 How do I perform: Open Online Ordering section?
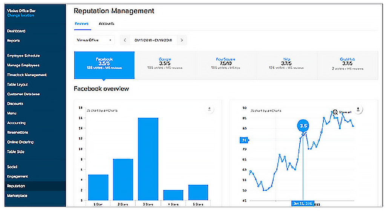click(20, 142)
